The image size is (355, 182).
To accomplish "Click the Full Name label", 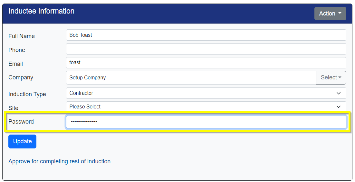I will click(x=22, y=36).
